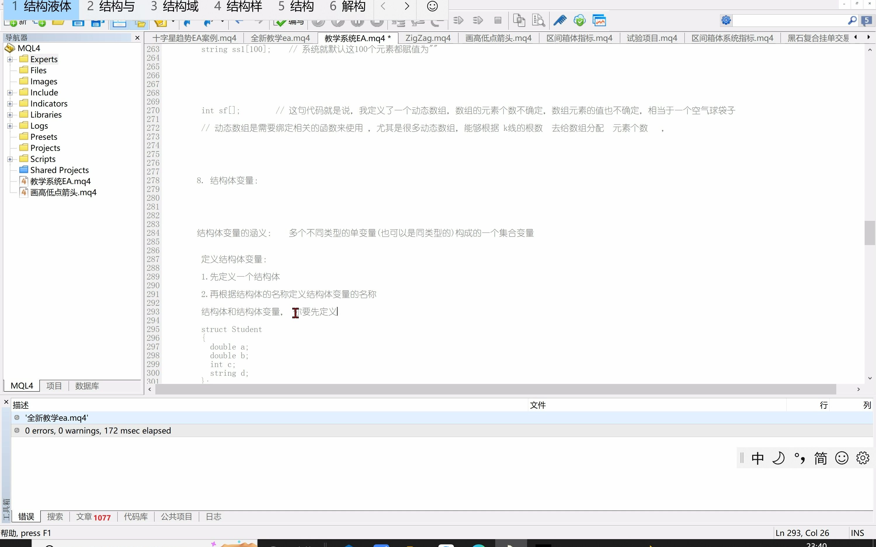The width and height of the screenshot is (876, 547).
Task: Select IME candidate 2 结构与
Action: pos(111,6)
